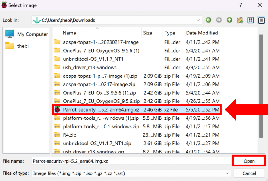Click zip icon of platform-tools_r...-windows (1).zip
Screen dimensions: 268x181
click(57, 118)
